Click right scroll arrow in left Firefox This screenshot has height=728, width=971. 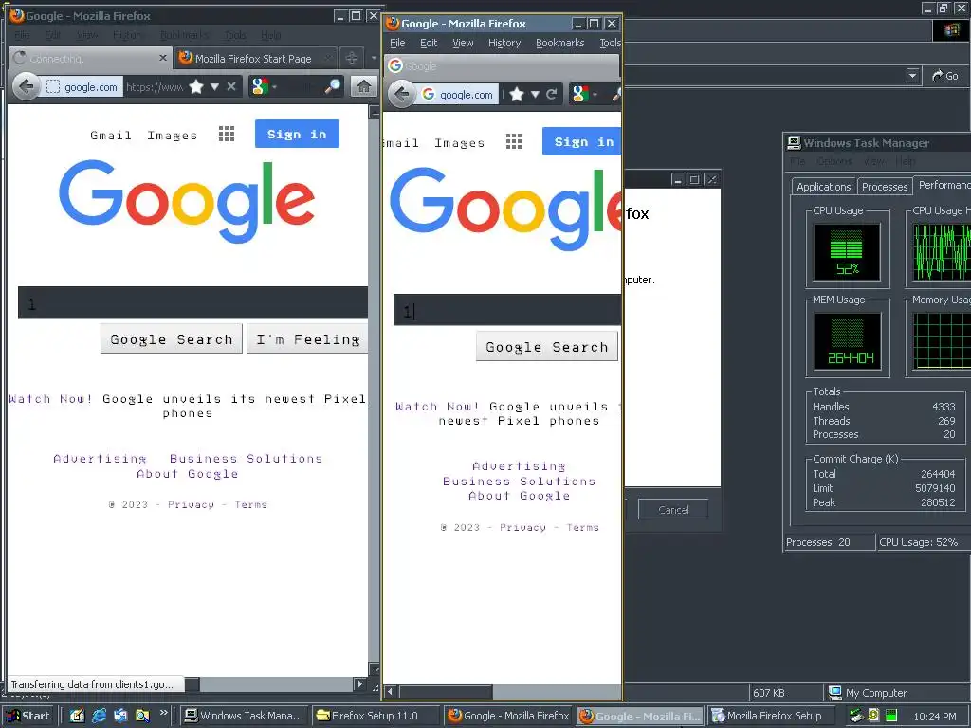(359, 684)
